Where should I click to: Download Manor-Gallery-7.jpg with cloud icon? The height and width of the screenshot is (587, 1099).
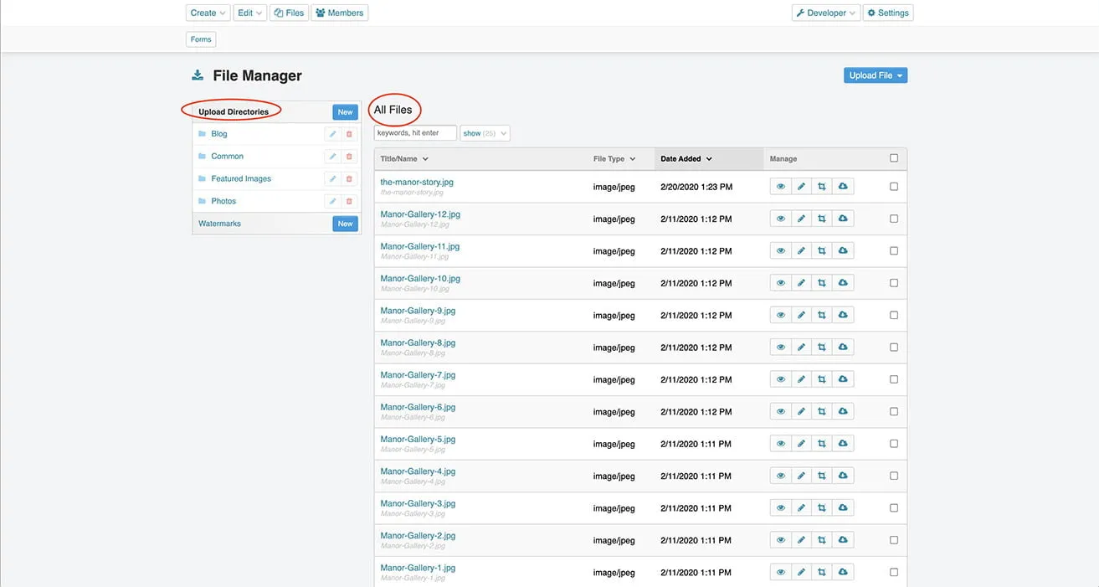coord(843,379)
